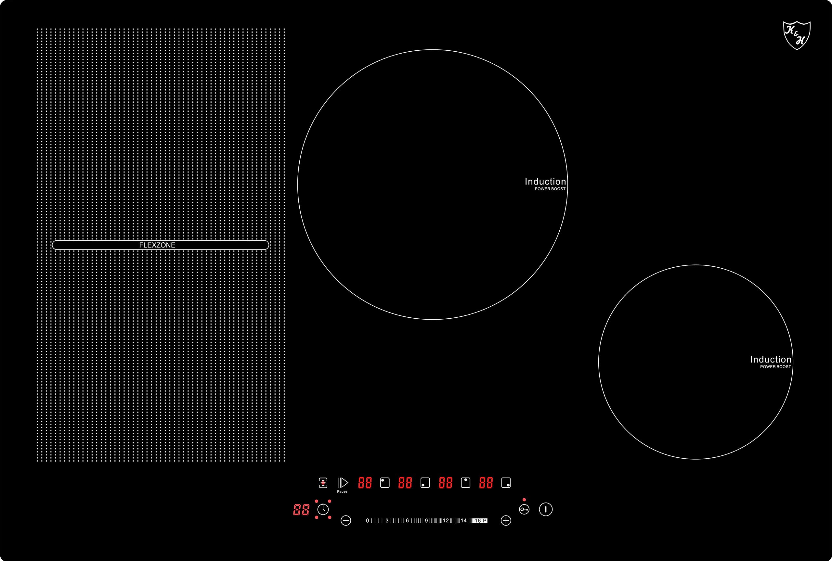Toggle the child lock key icon

point(524,509)
